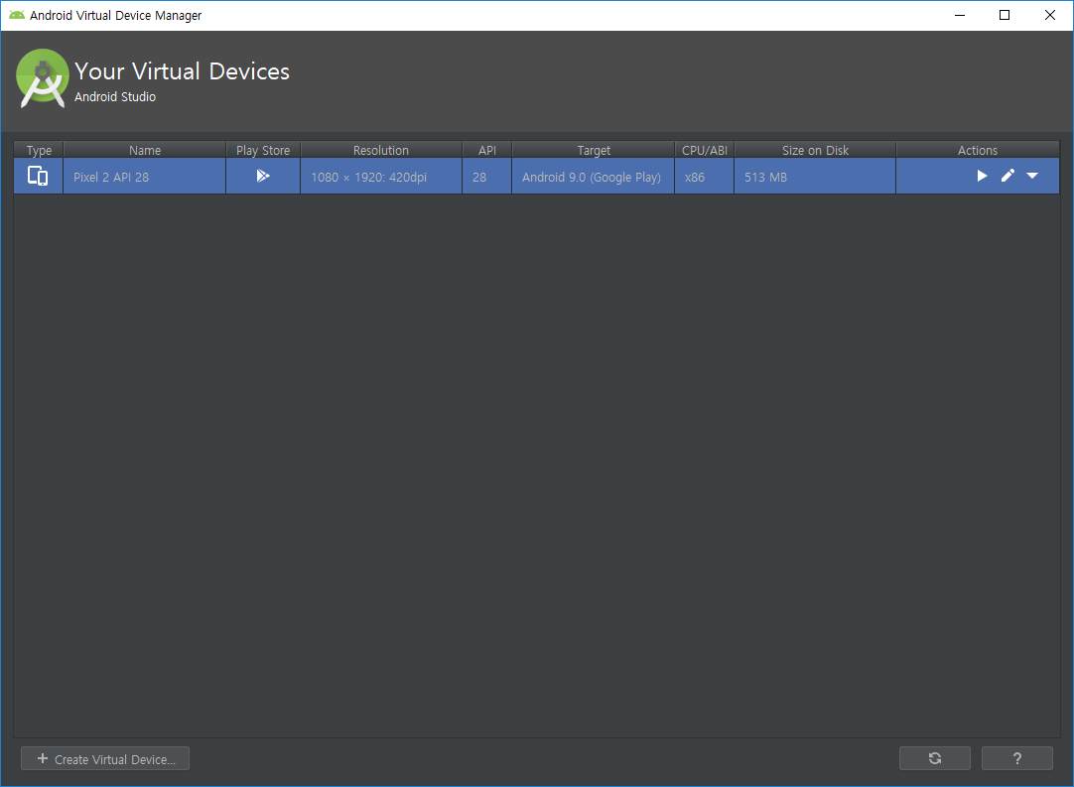Click the API value '28' cell
Viewport: 1074px width, 787px height.
[x=487, y=177]
